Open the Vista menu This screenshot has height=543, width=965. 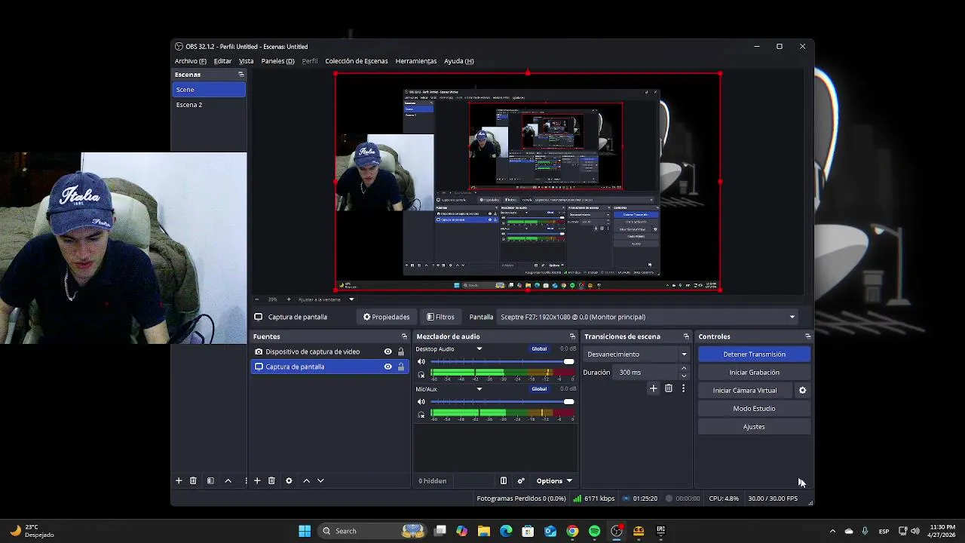[x=247, y=61]
